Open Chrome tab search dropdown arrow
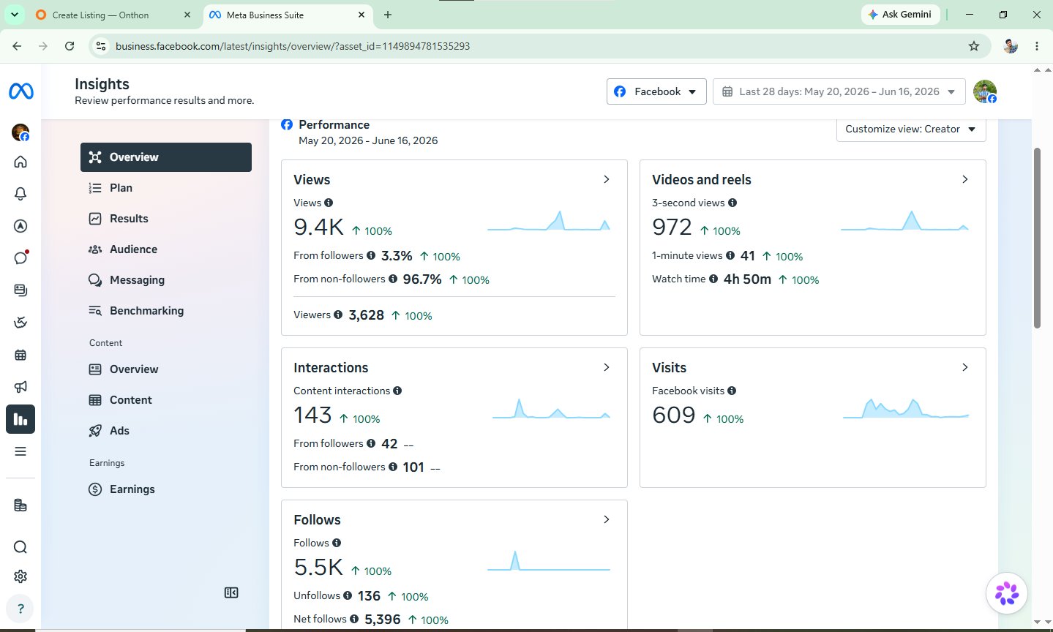Viewport: 1053px width, 632px height. click(x=14, y=15)
